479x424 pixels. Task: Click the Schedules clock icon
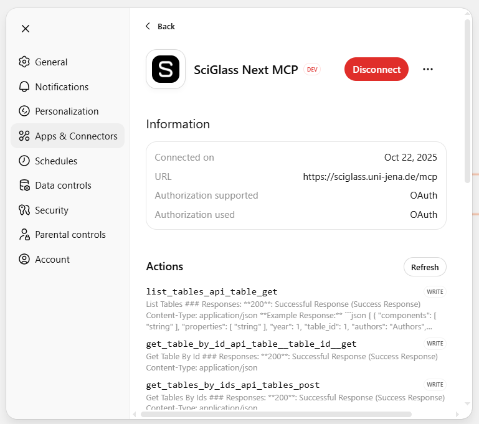pyautogui.click(x=24, y=161)
